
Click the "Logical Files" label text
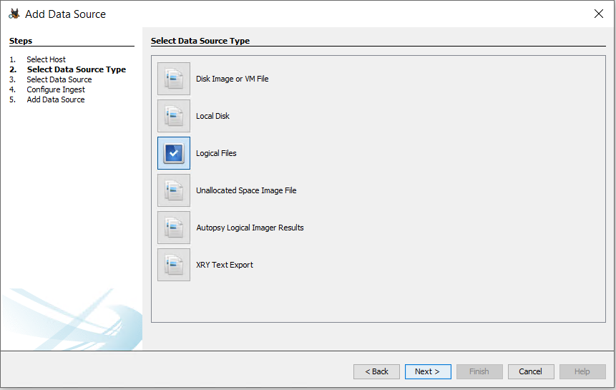[x=216, y=153]
